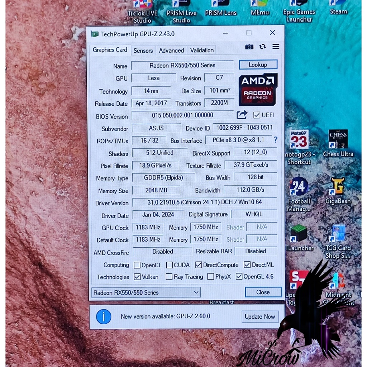Click the refresh icon in GPU-Z
This screenshot has width=367, height=367.
pos(262,47)
